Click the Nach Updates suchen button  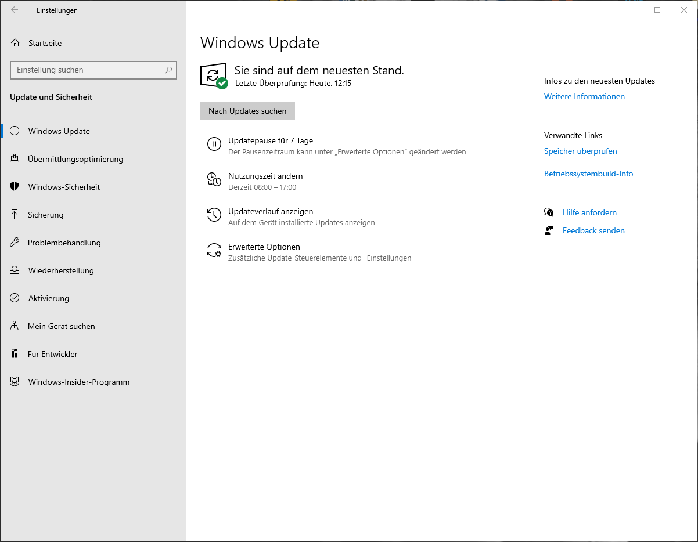pyautogui.click(x=247, y=111)
